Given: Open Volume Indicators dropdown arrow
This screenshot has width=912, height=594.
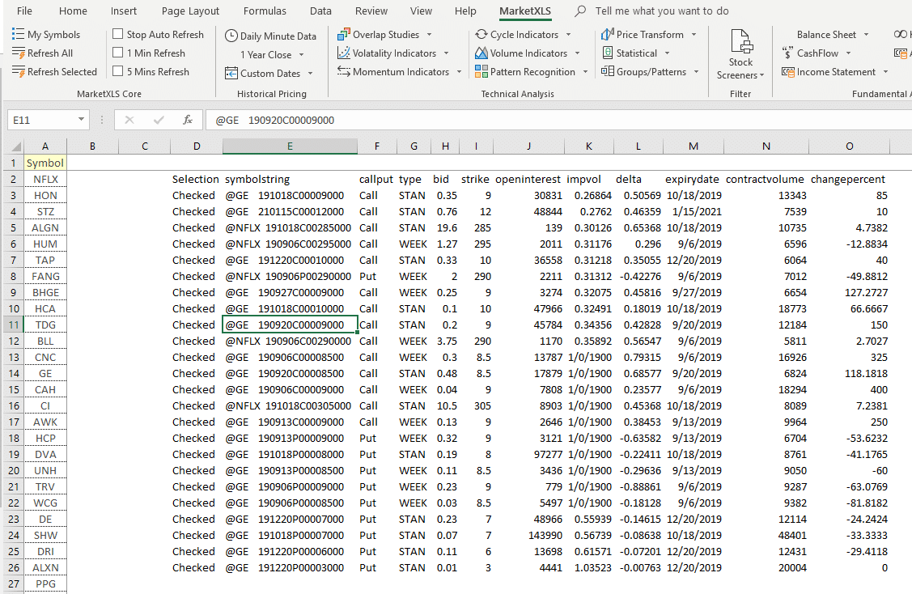Looking at the screenshot, I should (577, 53).
